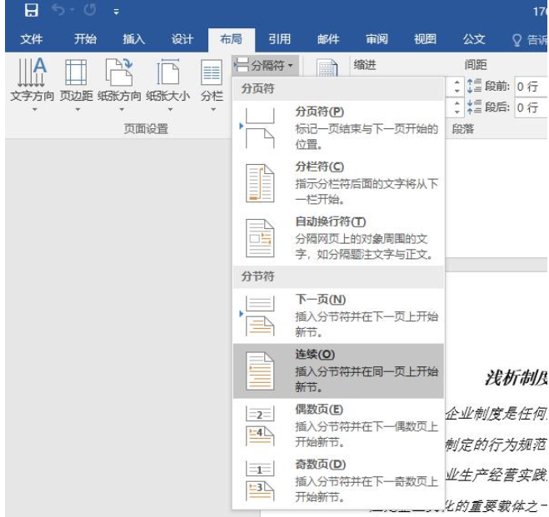Screen dimensions: 549x517
Task: Select Continuous (连续) section break
Action: (x=338, y=368)
